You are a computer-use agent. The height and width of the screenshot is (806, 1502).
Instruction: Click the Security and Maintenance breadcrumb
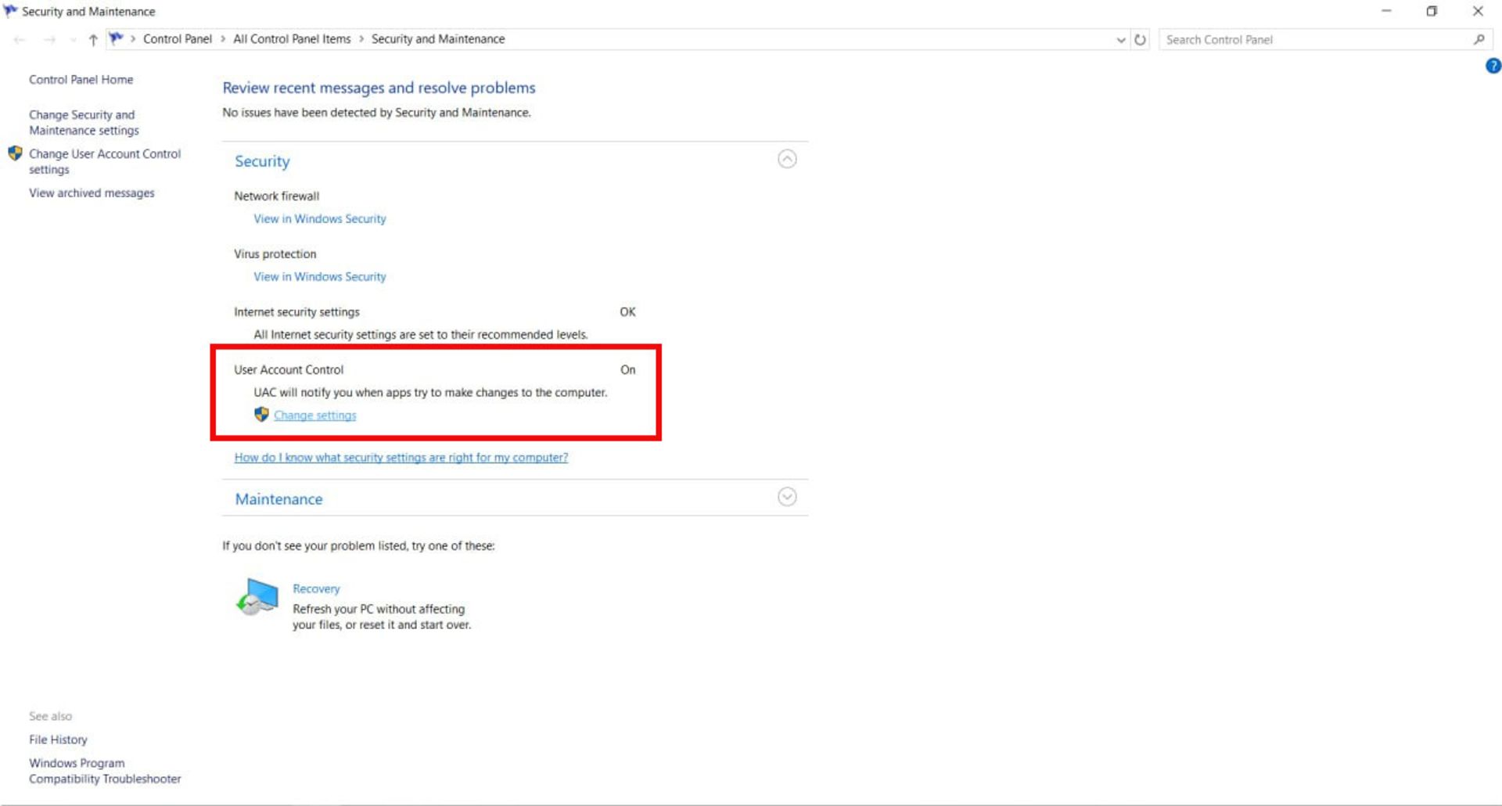pos(438,39)
